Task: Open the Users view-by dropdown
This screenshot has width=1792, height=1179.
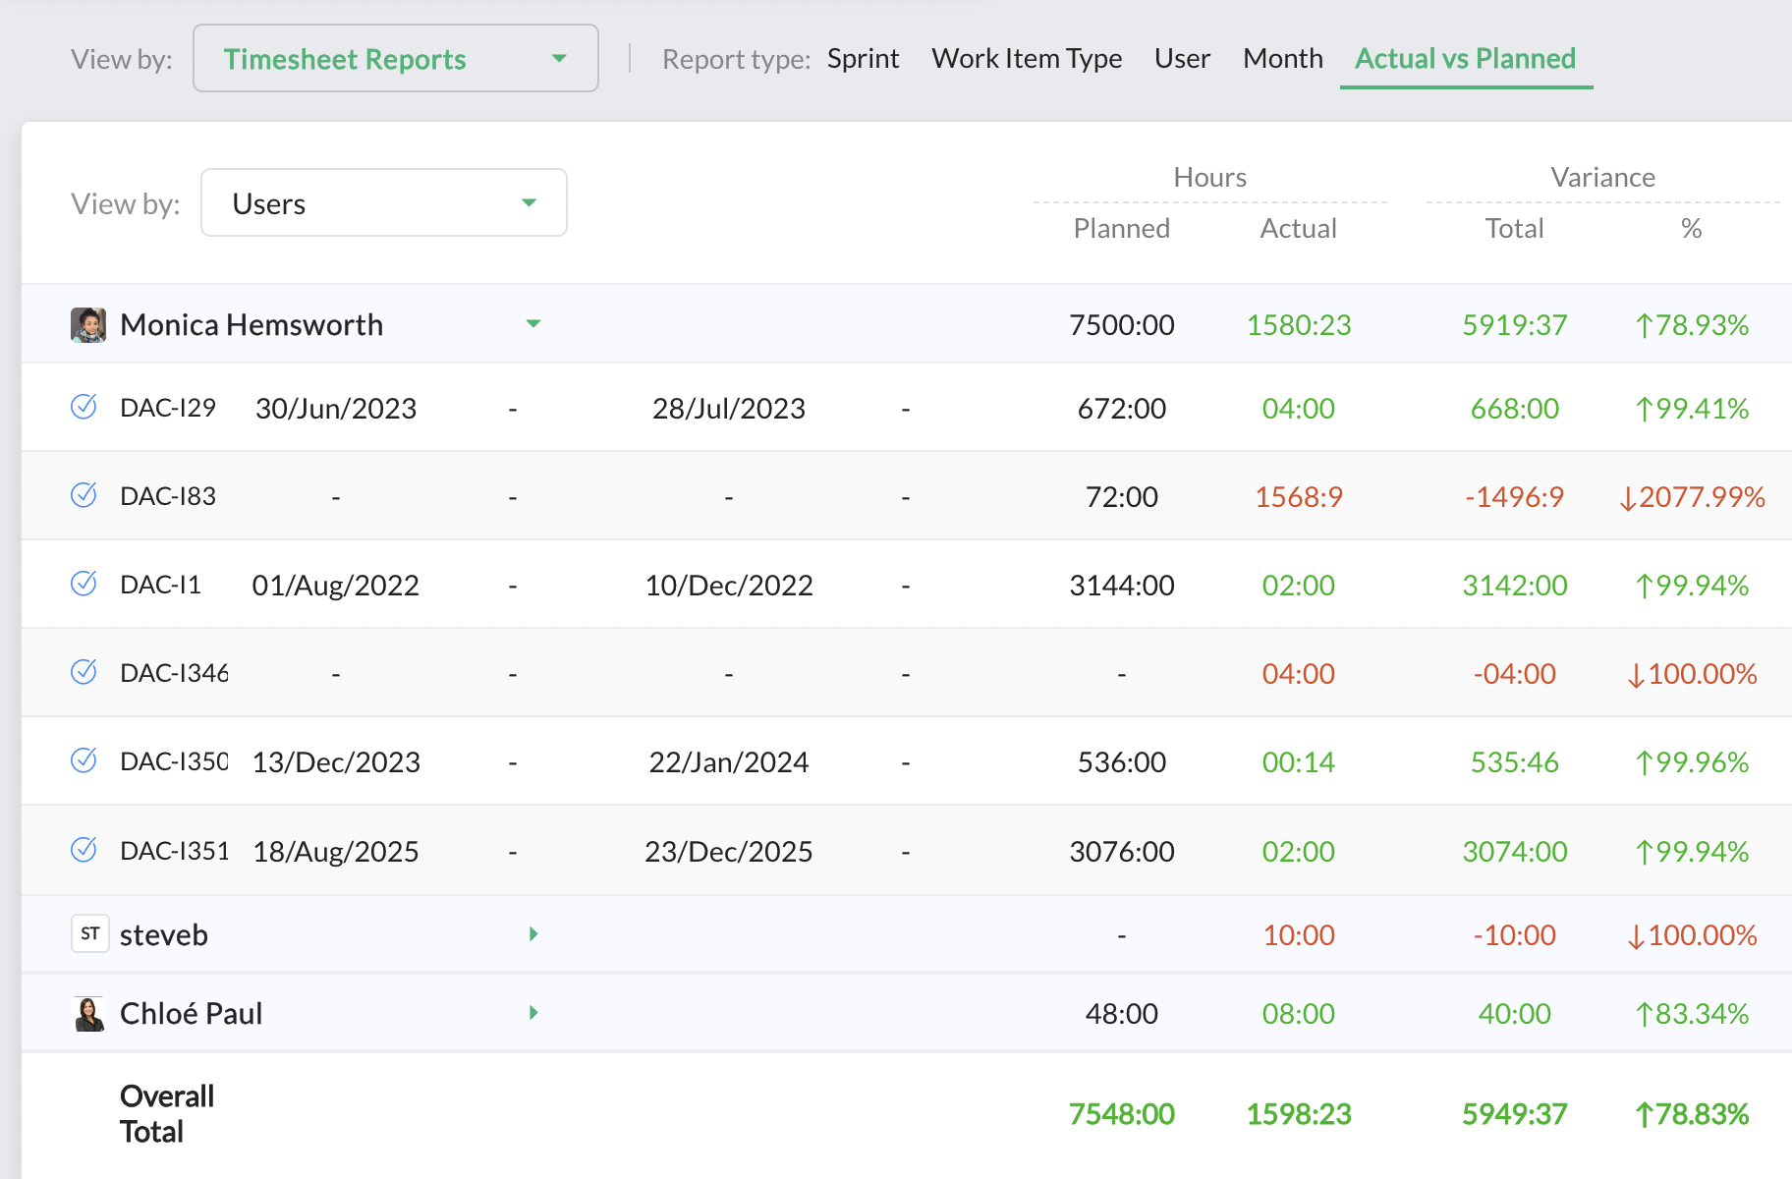Action: [x=383, y=203]
